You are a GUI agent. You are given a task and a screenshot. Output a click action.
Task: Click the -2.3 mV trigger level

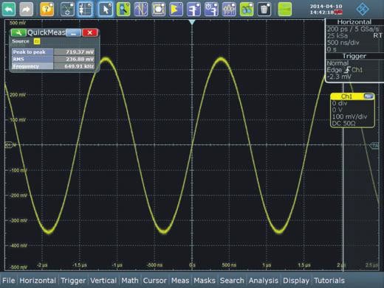[x=339, y=77]
